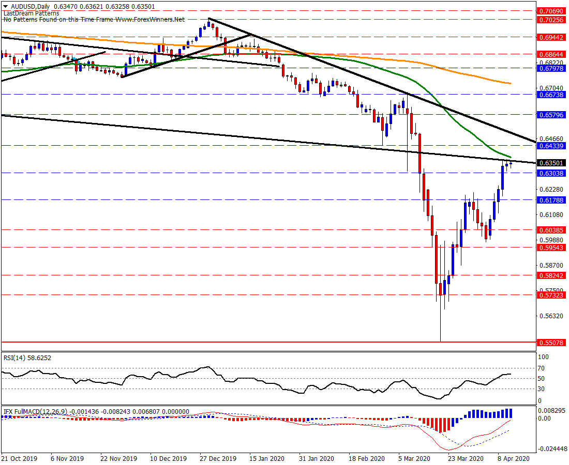Select the 0.65796 blue level tag

551,115
